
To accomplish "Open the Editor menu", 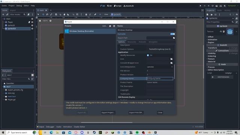I will click(26, 6).
